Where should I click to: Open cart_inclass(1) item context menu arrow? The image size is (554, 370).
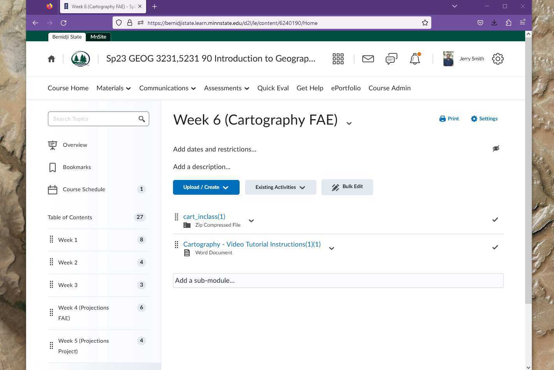tap(251, 220)
